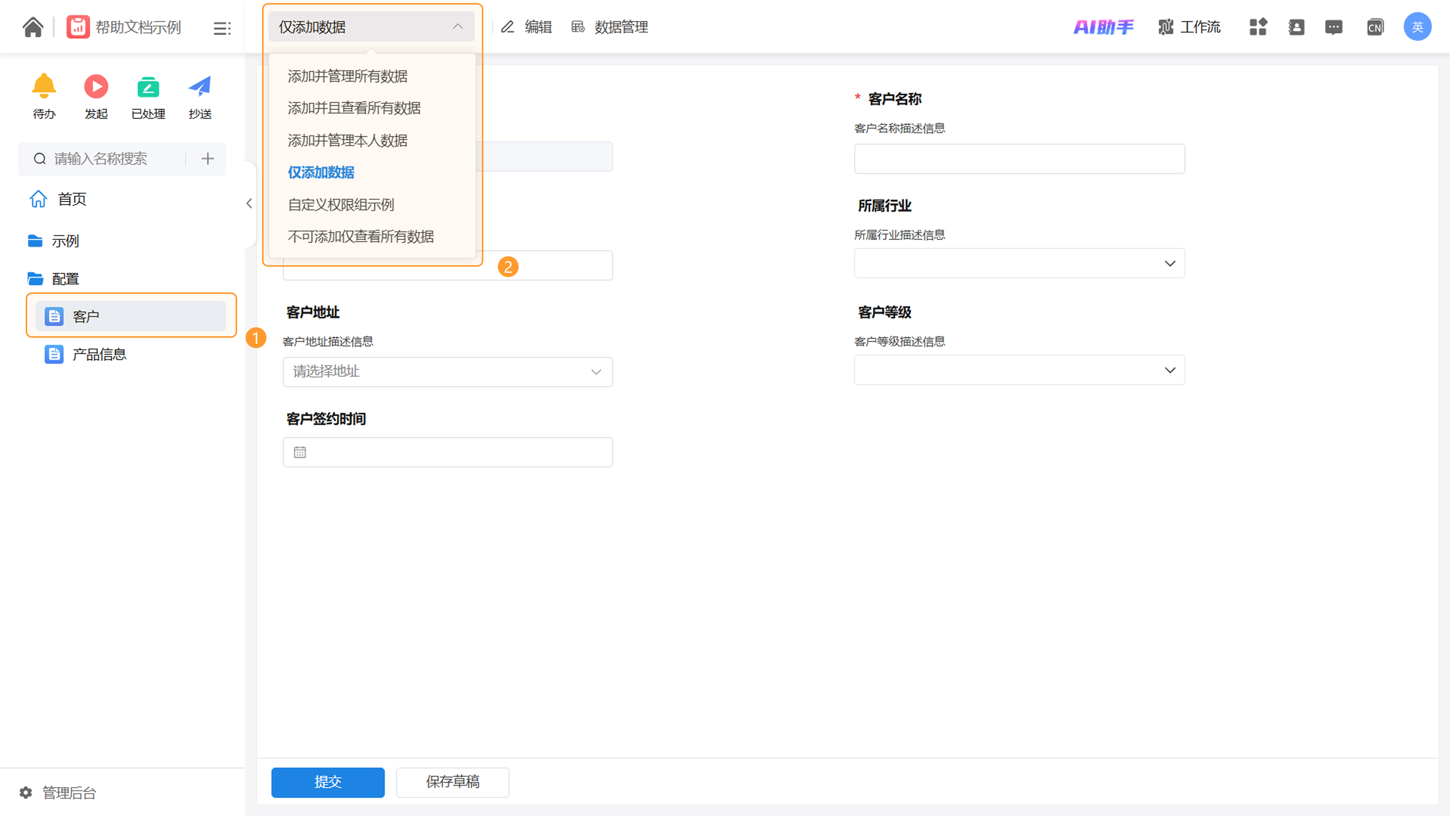Choose 不可添加仅查看所有数据 from list

(x=361, y=236)
